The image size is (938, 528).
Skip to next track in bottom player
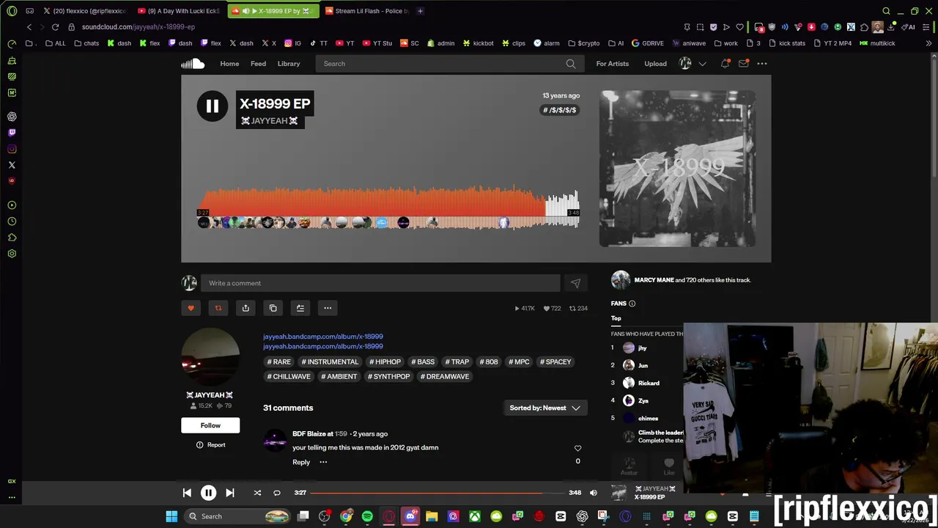229,493
